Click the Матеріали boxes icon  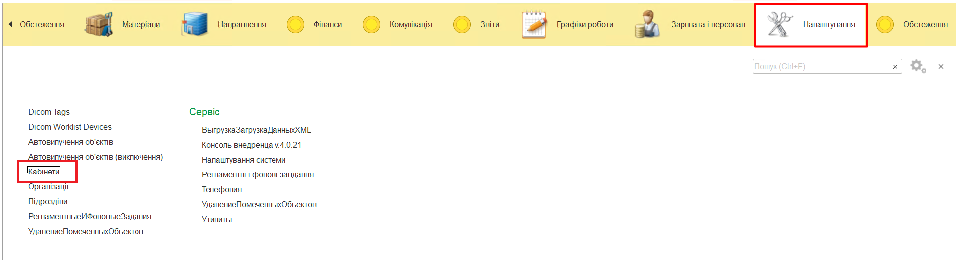click(98, 24)
